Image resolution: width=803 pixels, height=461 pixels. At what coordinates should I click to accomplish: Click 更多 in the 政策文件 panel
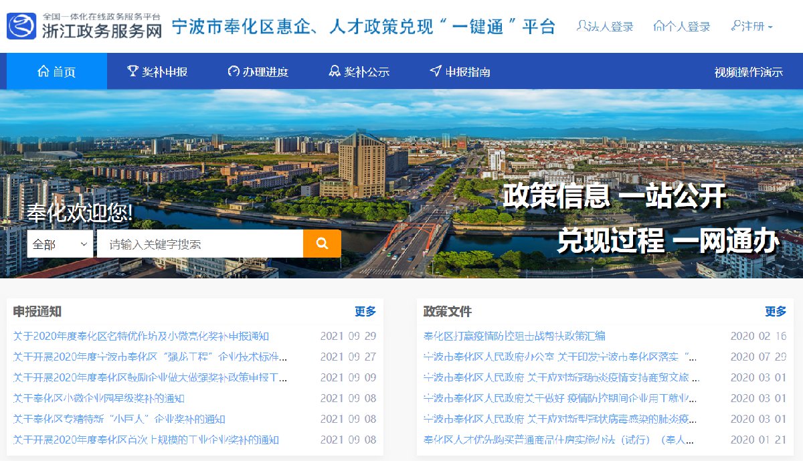pos(776,311)
